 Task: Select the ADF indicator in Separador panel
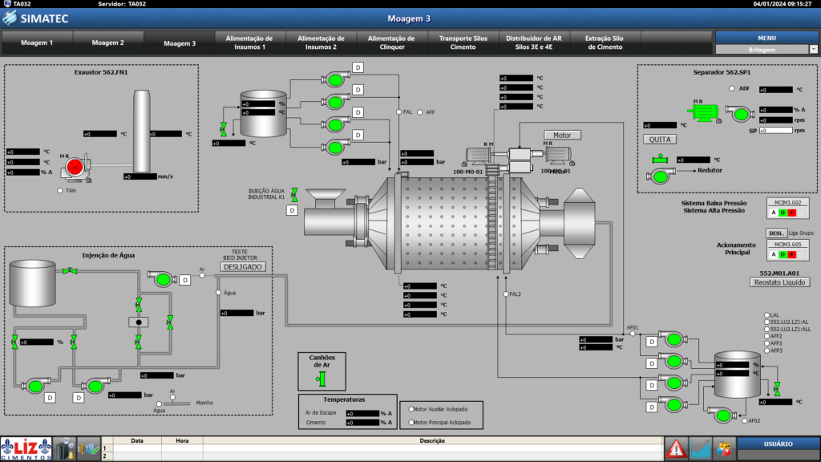(x=731, y=88)
